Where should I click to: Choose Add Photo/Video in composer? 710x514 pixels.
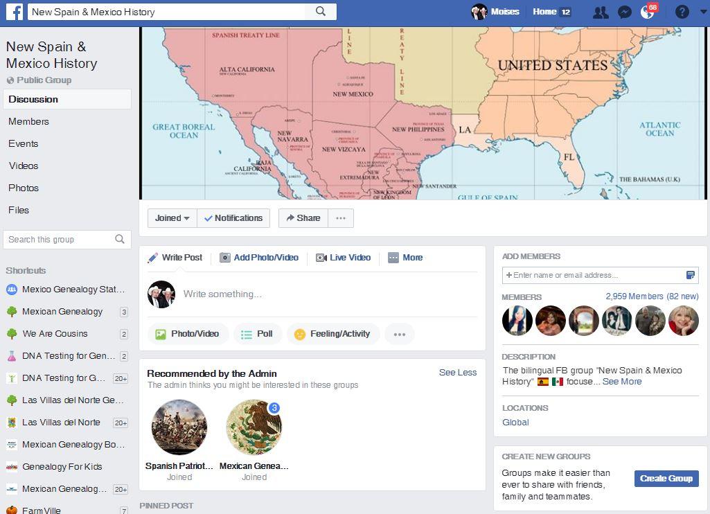(x=259, y=258)
